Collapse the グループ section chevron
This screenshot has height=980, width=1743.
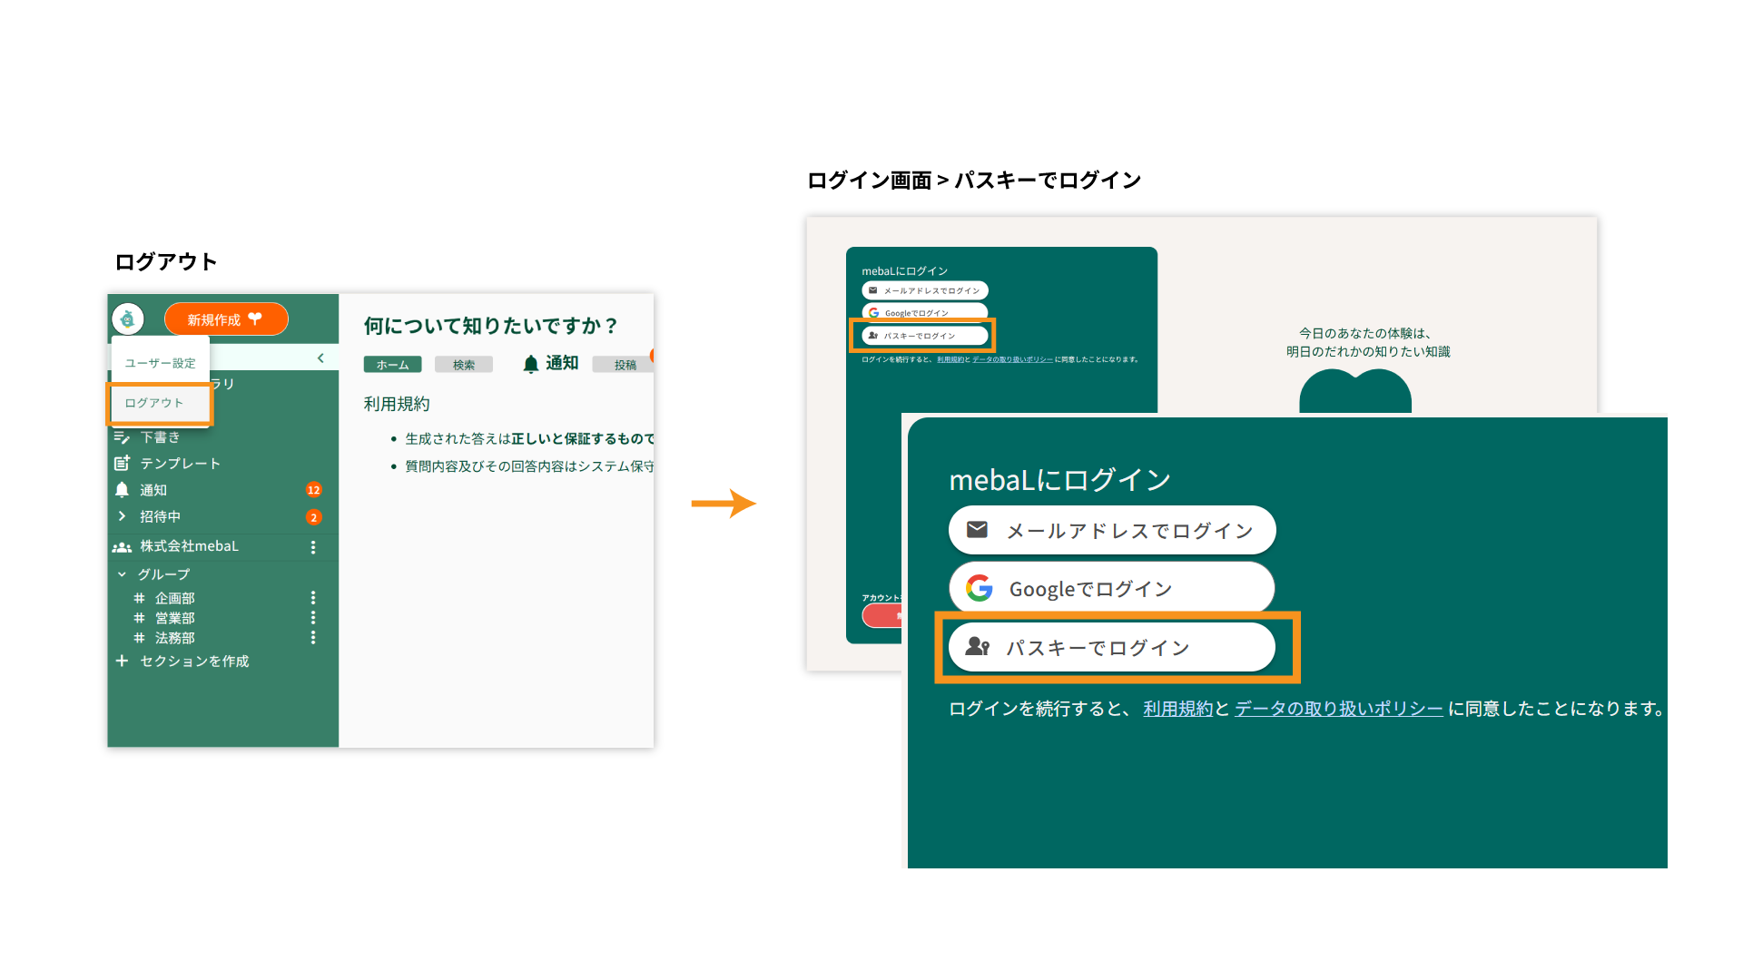click(122, 574)
